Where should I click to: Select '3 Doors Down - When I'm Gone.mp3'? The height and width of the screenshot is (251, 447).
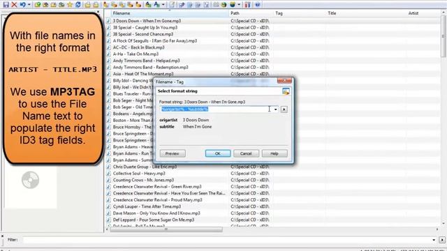[147, 21]
